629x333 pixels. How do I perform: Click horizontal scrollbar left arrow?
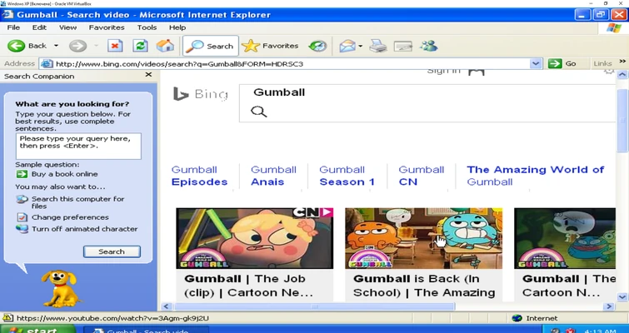[x=166, y=306]
